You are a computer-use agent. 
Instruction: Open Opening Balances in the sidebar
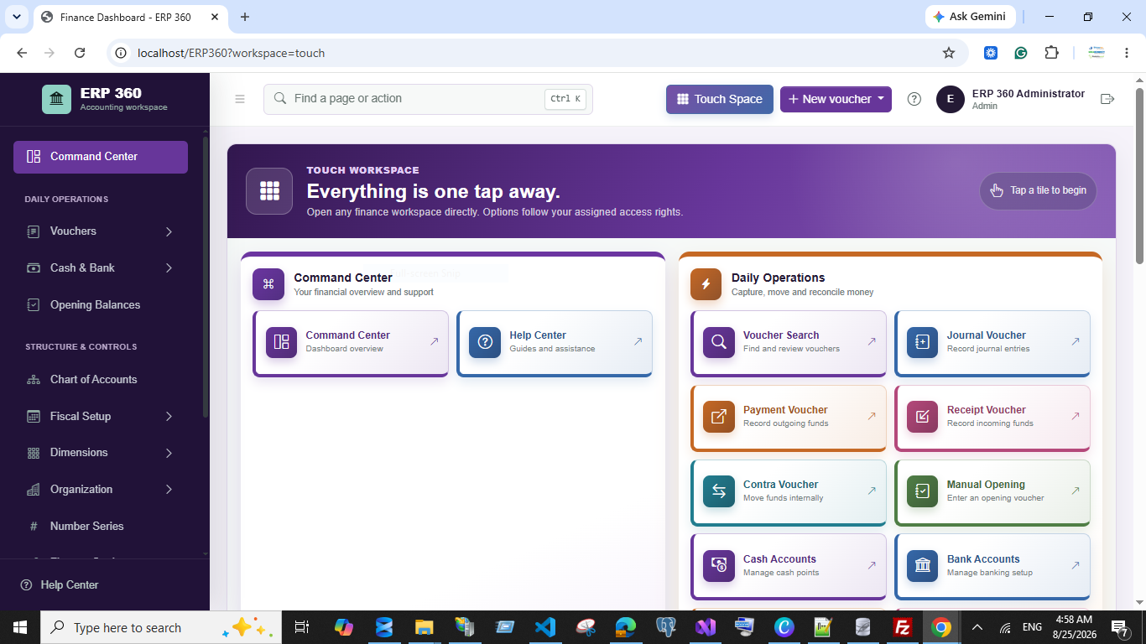coord(101,305)
